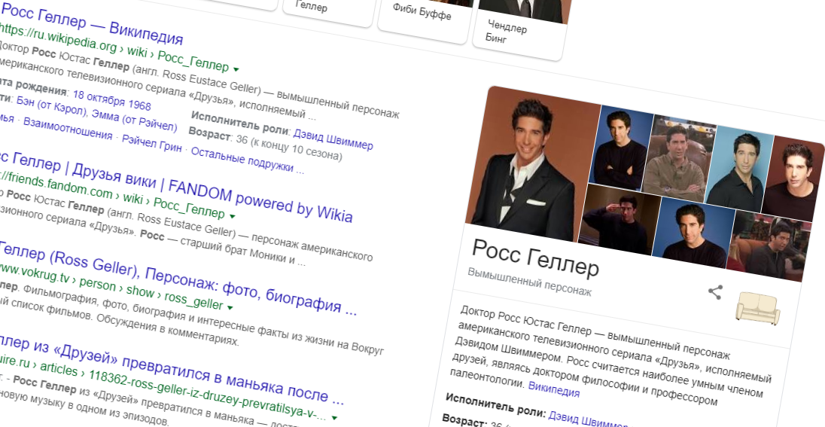Image resolution: width=825 pixels, height=427 pixels.
Task: Expand the Wikipedia URL dropdown arrow
Action: [236, 69]
